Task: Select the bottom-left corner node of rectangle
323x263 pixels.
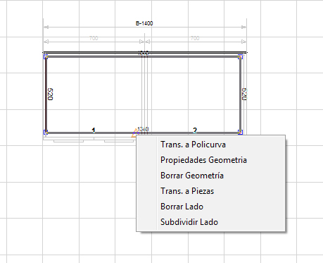Action: 46,132
